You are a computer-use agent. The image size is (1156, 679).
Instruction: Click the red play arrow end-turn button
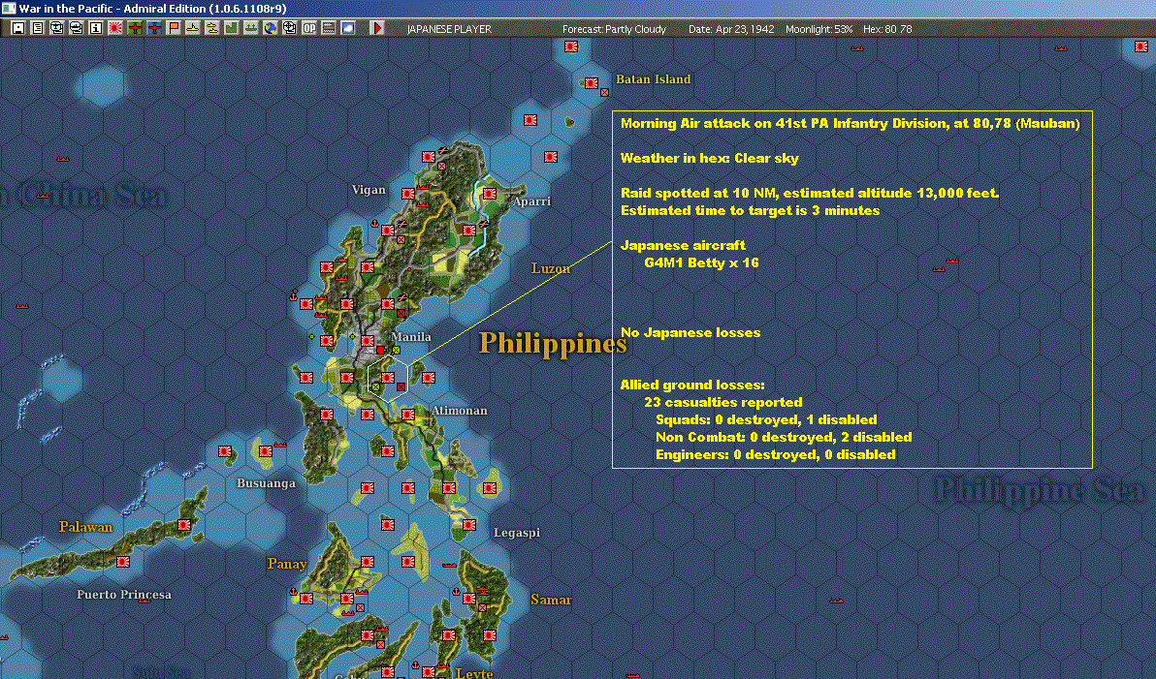377,28
